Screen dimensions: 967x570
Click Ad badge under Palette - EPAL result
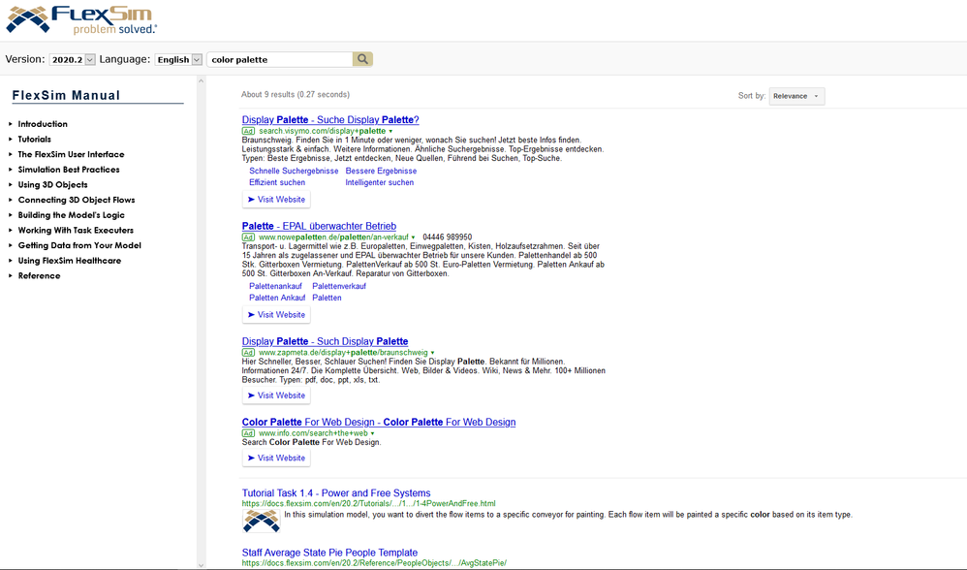(x=248, y=237)
